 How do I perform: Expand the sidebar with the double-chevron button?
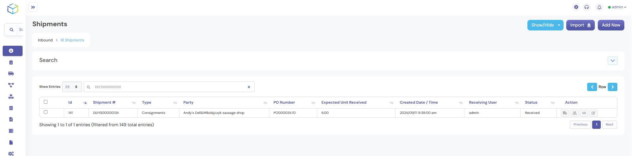coord(33,7)
